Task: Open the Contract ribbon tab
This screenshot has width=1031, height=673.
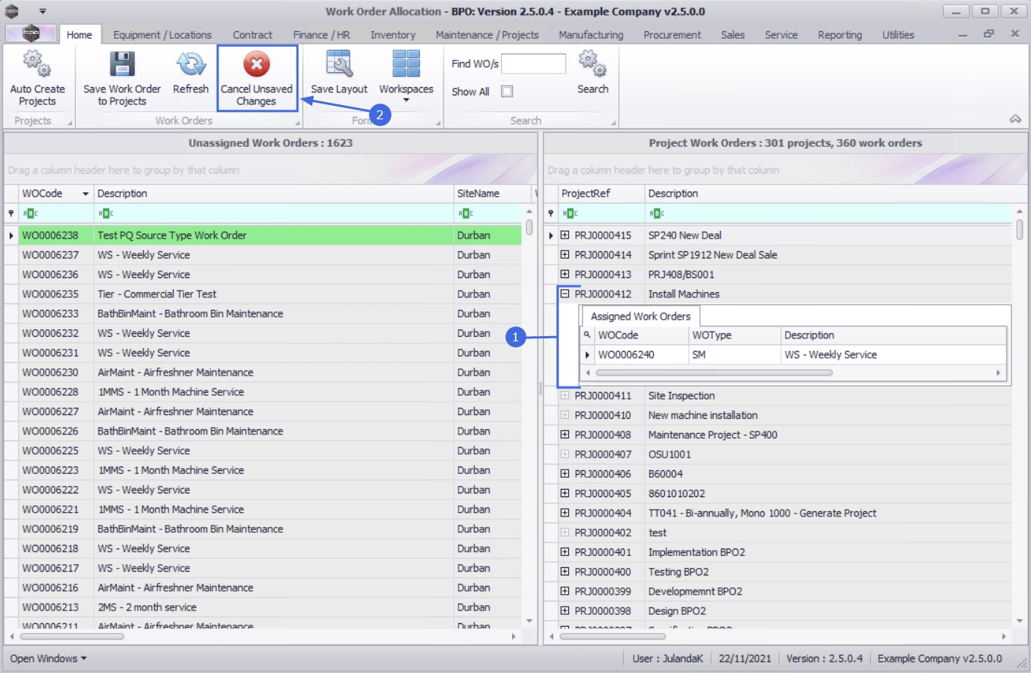Action: 253,34
